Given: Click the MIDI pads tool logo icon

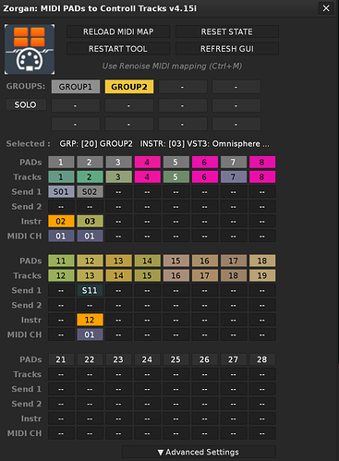Looking at the screenshot, I should click(x=30, y=49).
